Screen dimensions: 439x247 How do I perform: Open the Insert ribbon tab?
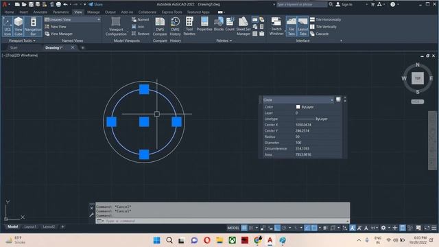(23, 12)
